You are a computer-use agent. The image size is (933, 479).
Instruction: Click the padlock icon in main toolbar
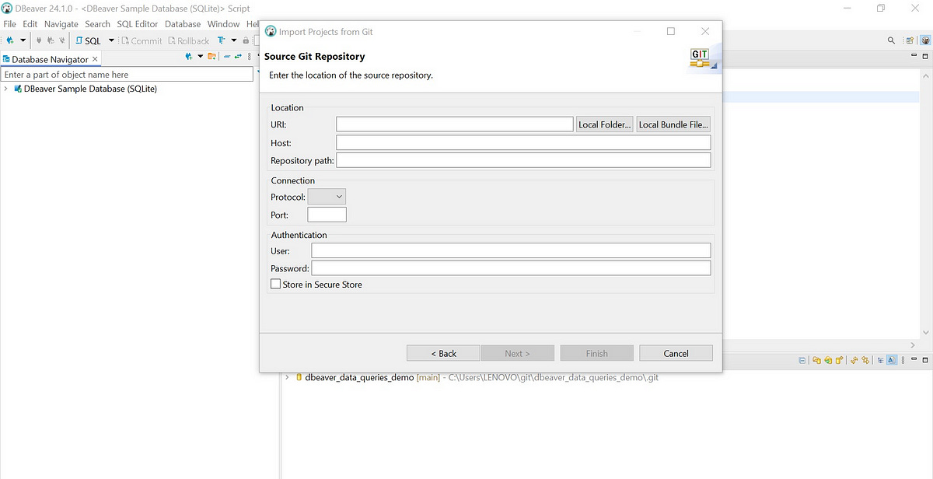[246, 40]
